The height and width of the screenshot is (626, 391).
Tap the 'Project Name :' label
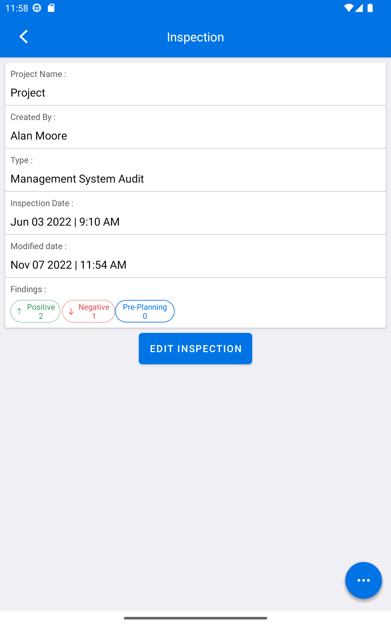(x=38, y=74)
